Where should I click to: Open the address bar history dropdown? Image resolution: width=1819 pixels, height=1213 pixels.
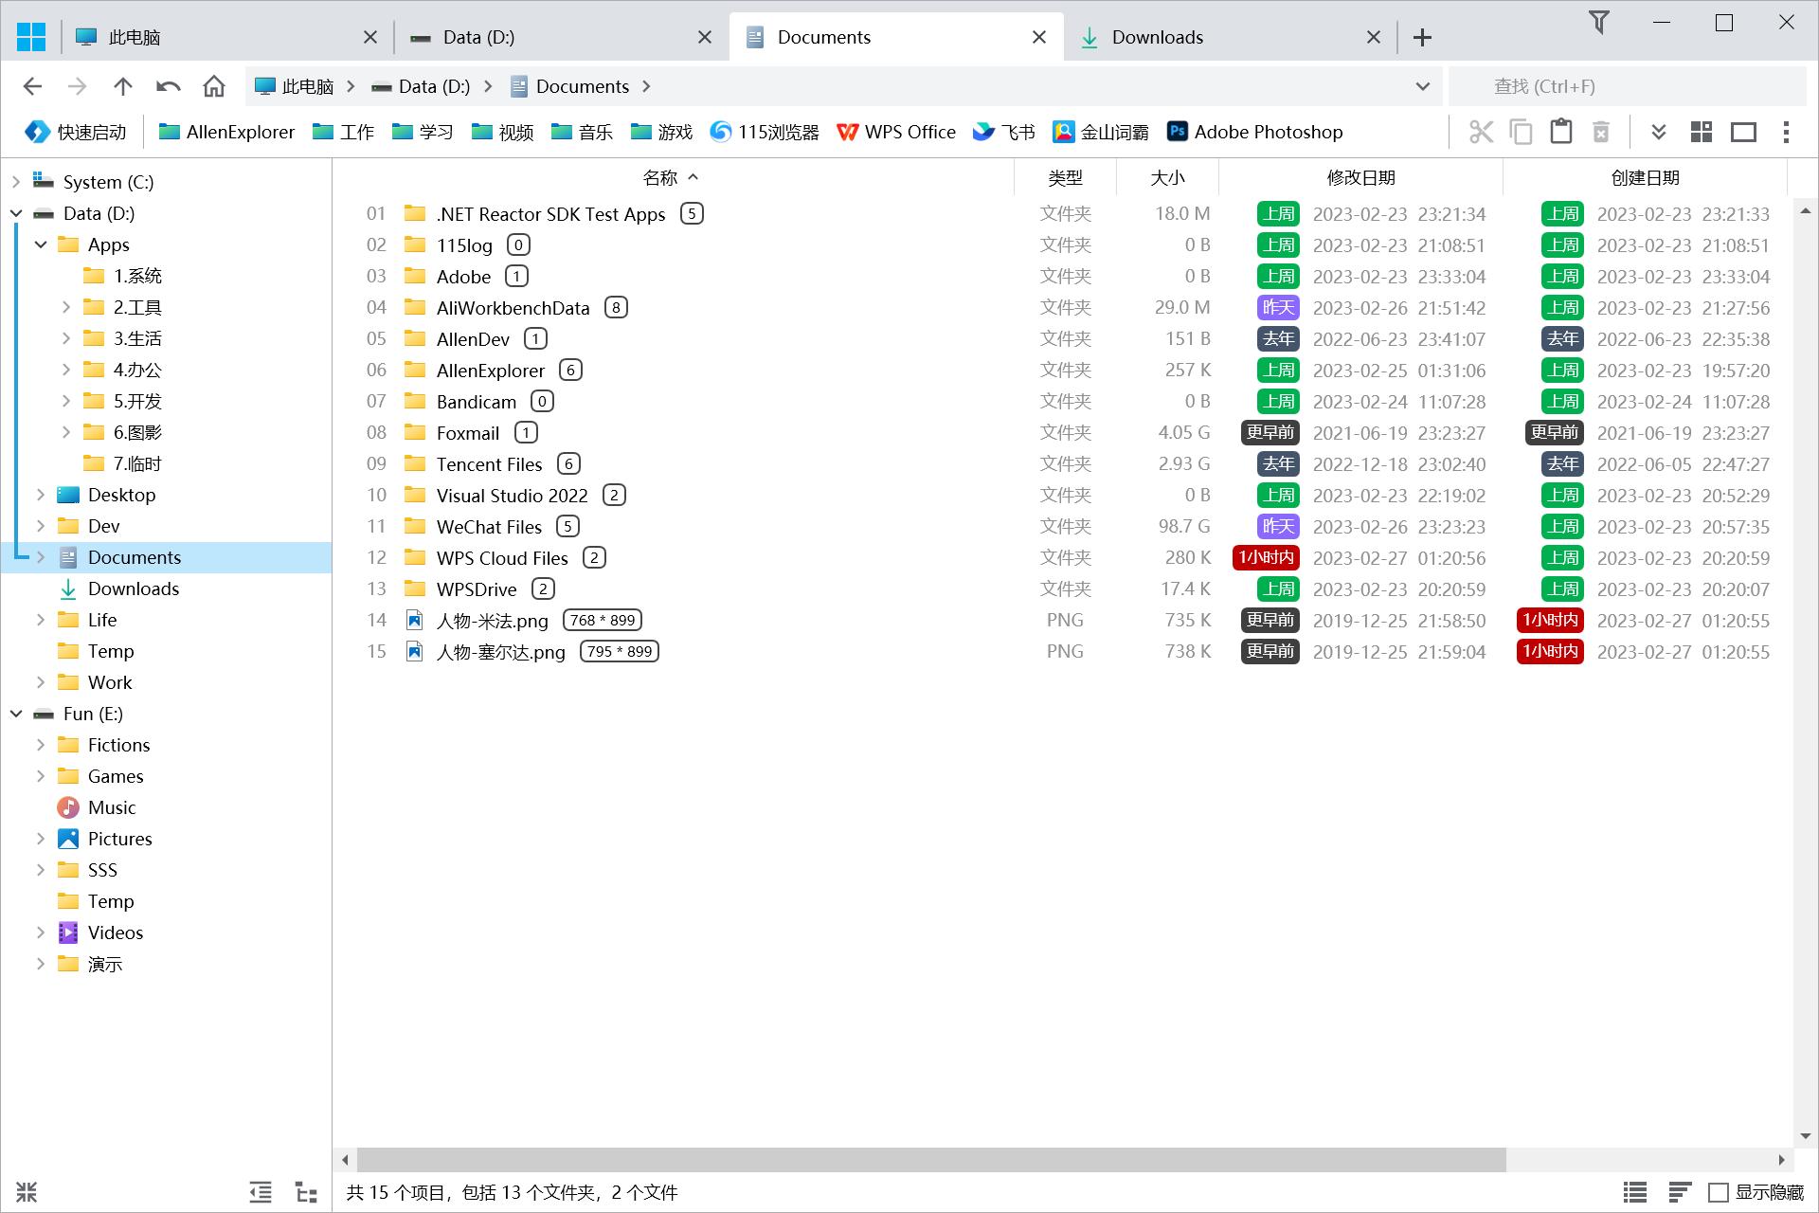pyautogui.click(x=1422, y=86)
